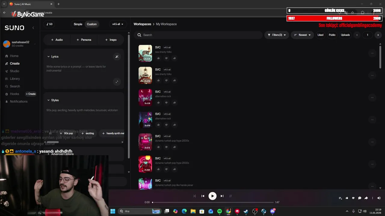Toggle repeat in the player
The image size is (385, 216).
[x=230, y=196]
